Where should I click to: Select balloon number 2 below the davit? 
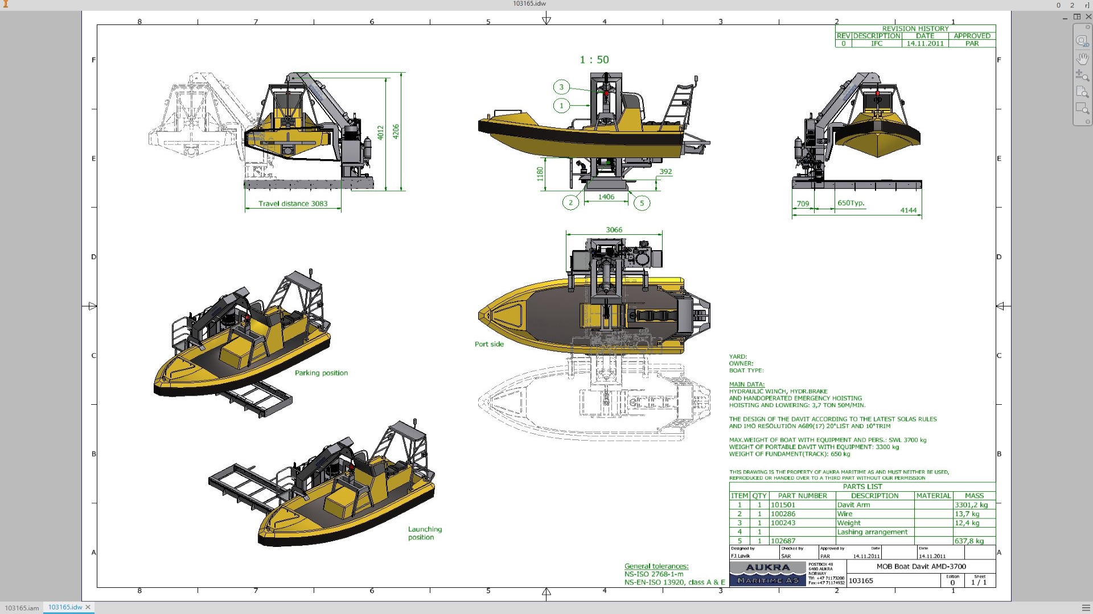(x=570, y=202)
